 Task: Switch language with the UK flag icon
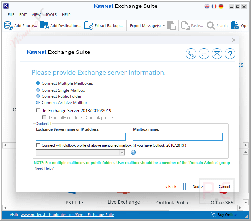(x=207, y=6)
